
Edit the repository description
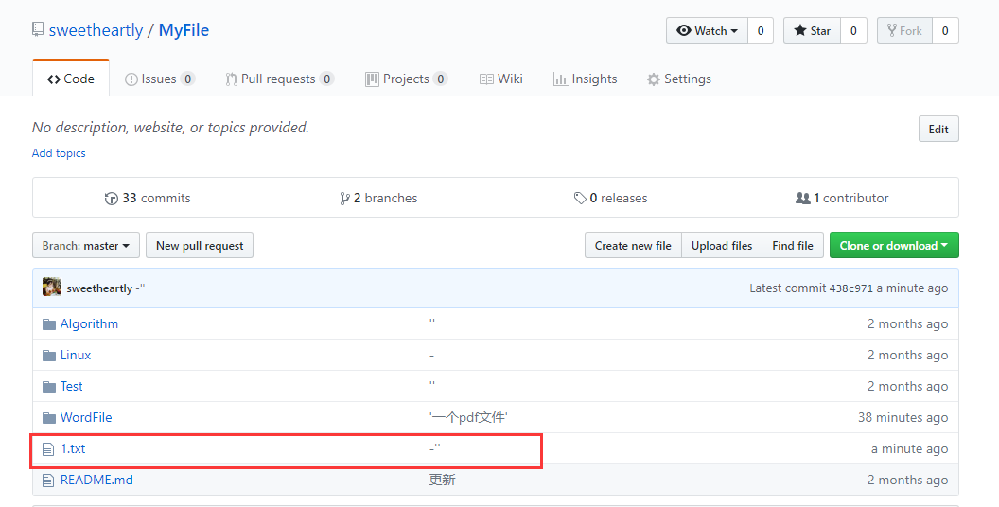(x=938, y=129)
